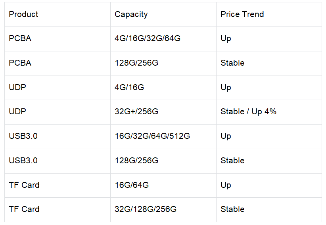Viewport: 326px width, 225px height.
Task: Click TF Card in the 32G/128G/256G row
Action: point(24,210)
